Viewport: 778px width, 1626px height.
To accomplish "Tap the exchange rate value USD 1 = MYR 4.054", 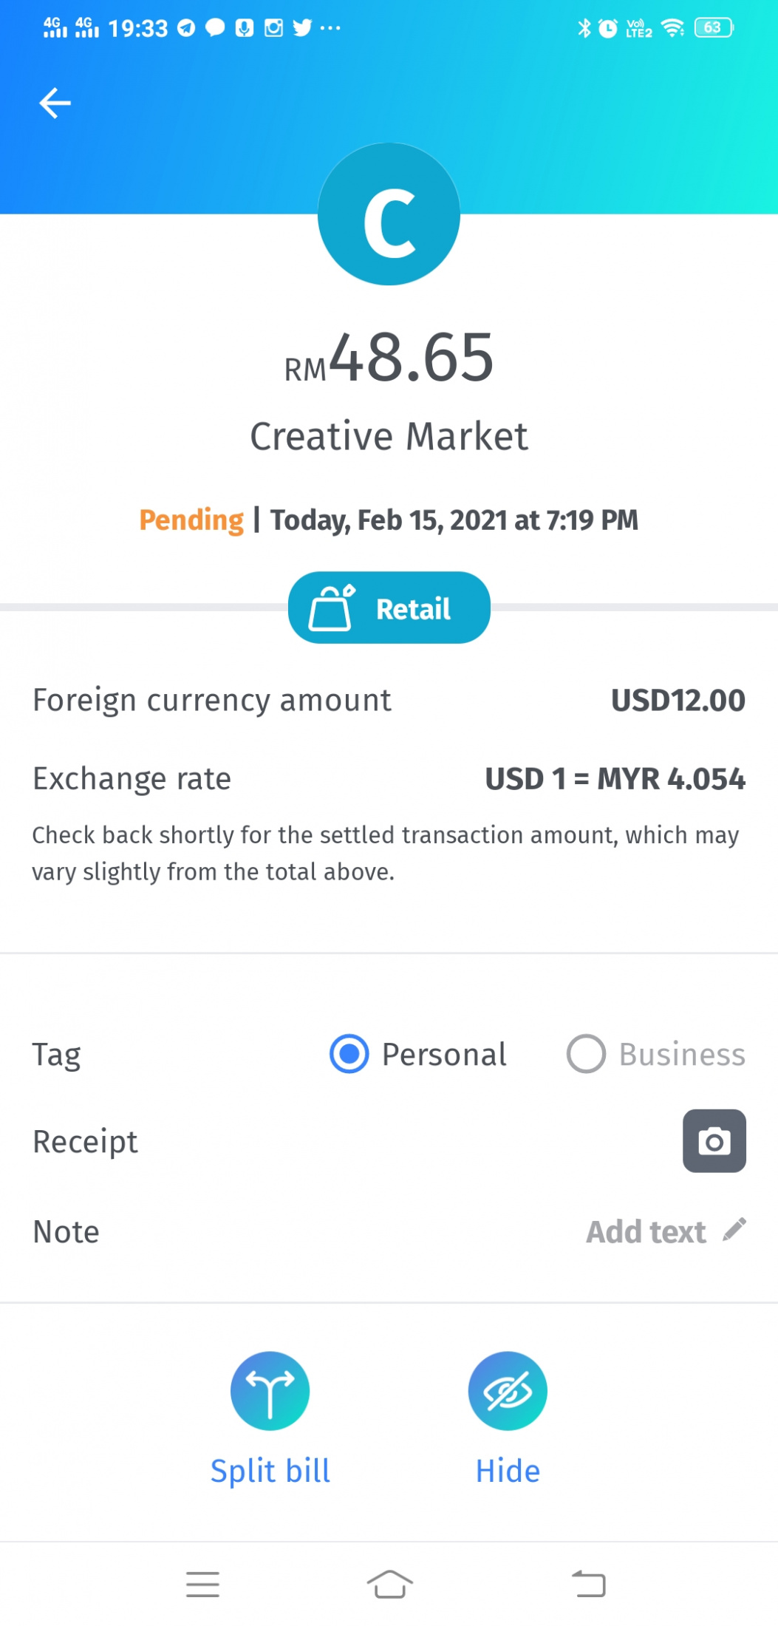I will [615, 778].
